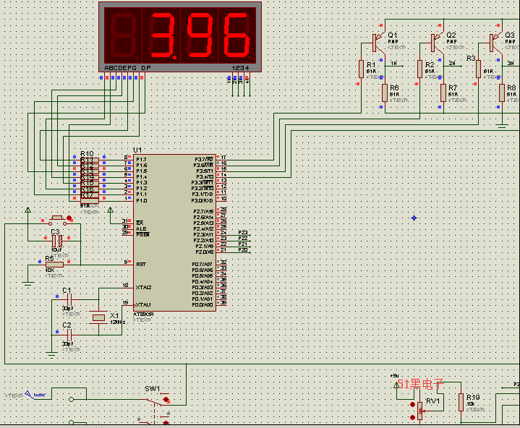Viewport: 520px width, 428px height.
Task: Click the U1 reference label
Action: coord(137,150)
